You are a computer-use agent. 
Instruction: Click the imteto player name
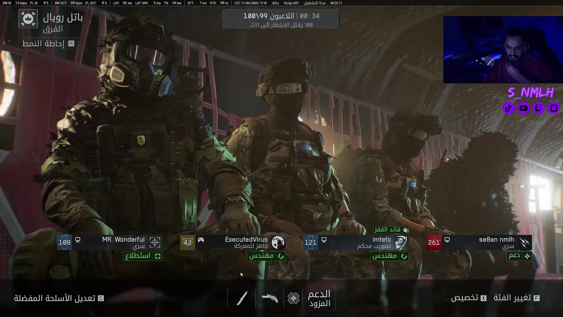381,240
